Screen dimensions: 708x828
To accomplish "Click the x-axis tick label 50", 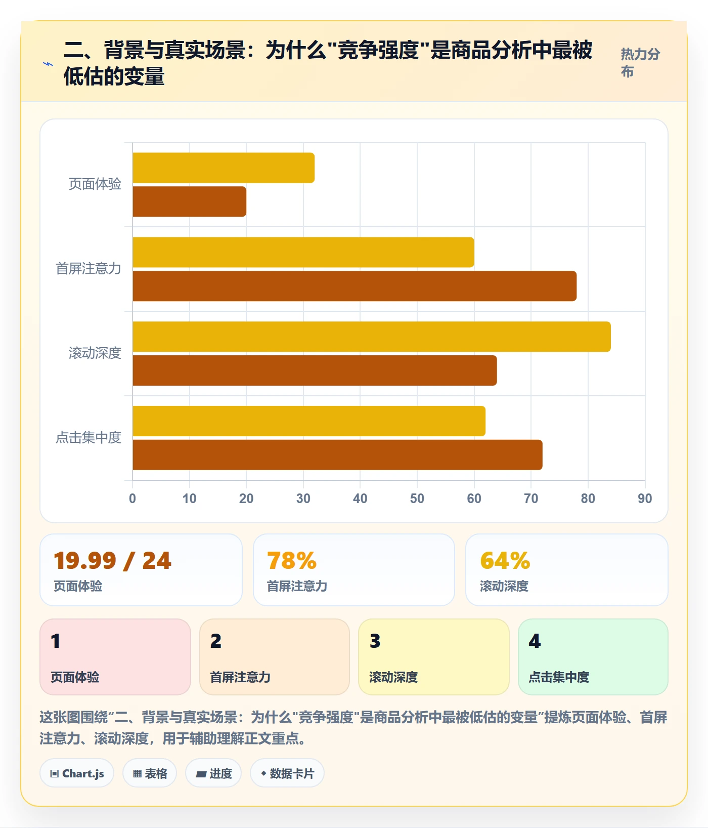I will point(417,499).
